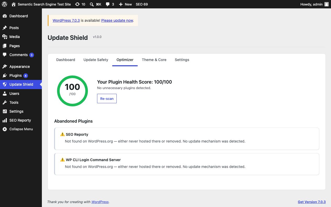Click the update count 10 in admin bar
This screenshot has height=207, width=331.
point(83,4)
